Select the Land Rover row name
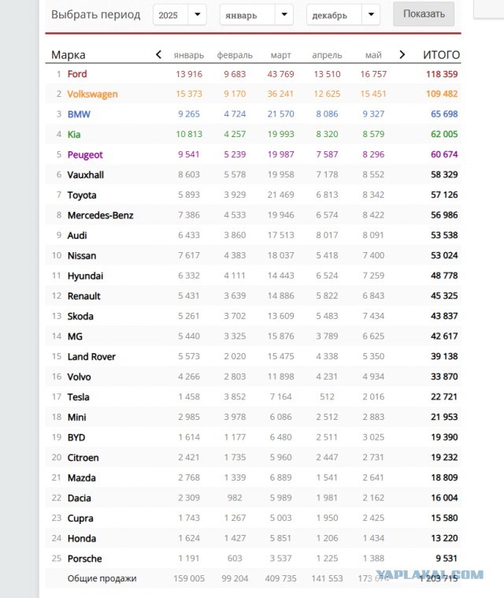The image size is (504, 598). tap(91, 357)
